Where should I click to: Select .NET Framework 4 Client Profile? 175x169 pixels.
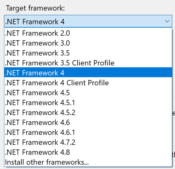88,83
